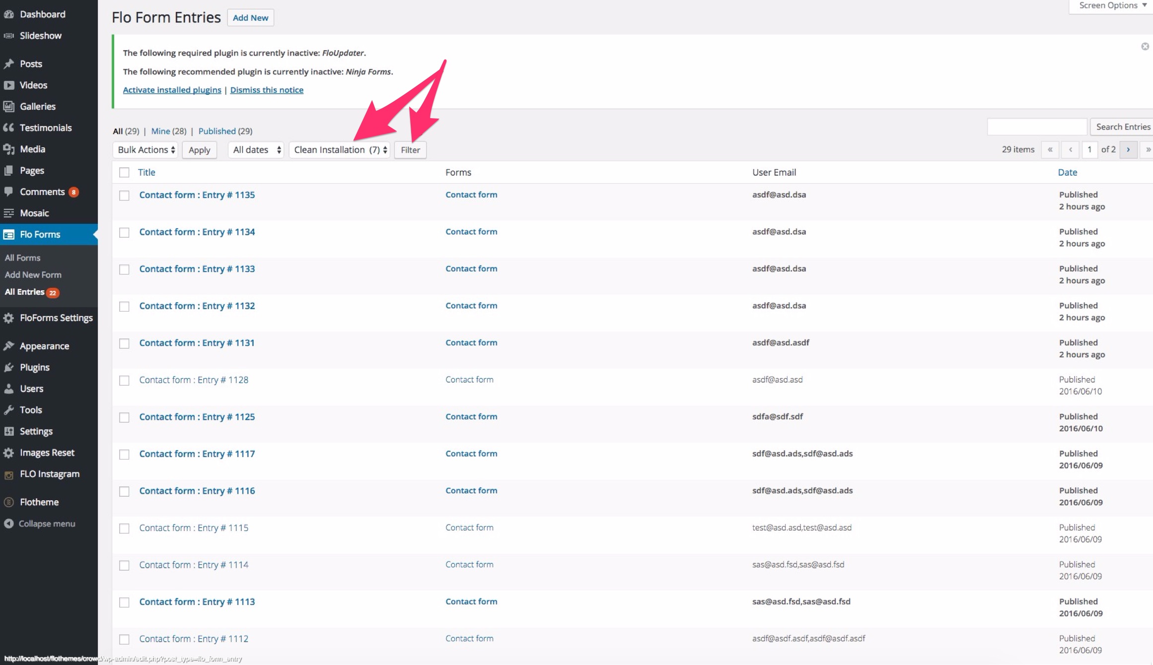
Task: Click the Add New button
Action: (x=250, y=18)
